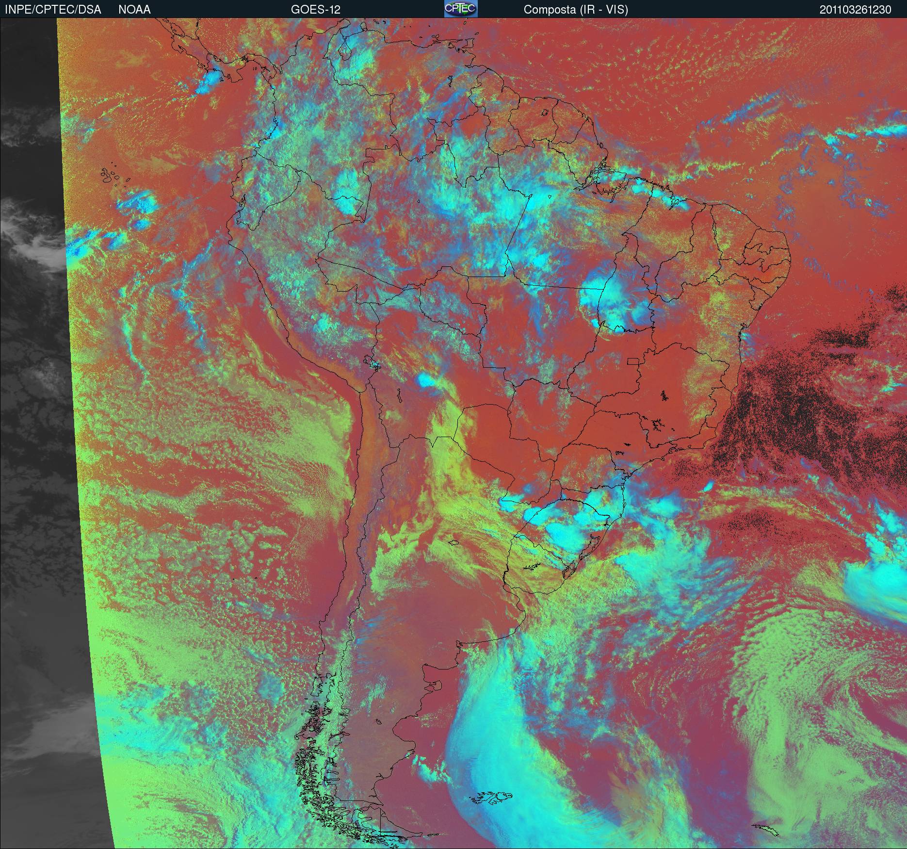This screenshot has width=907, height=849.
Task: Click the 201103261230 timestamp
Action: coord(856,10)
